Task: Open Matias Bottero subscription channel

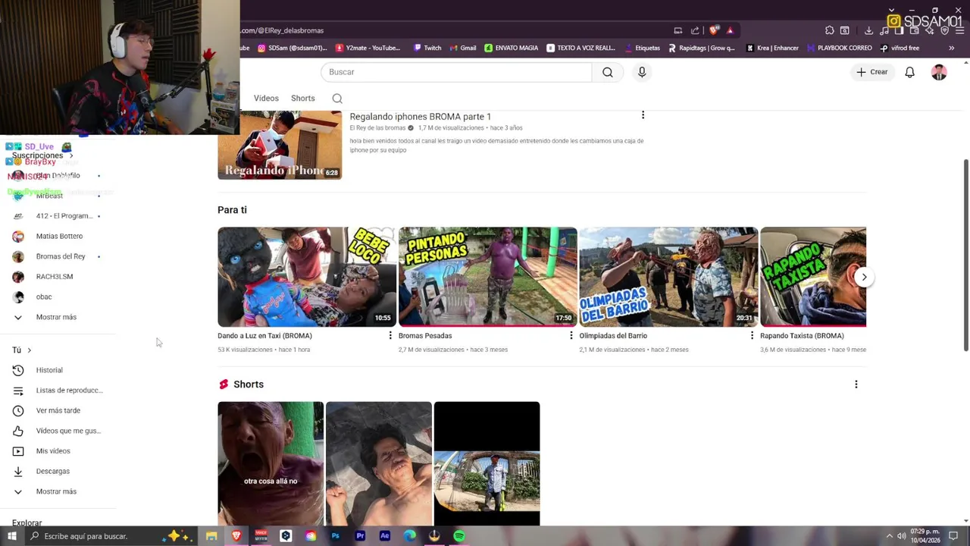Action: [58, 237]
